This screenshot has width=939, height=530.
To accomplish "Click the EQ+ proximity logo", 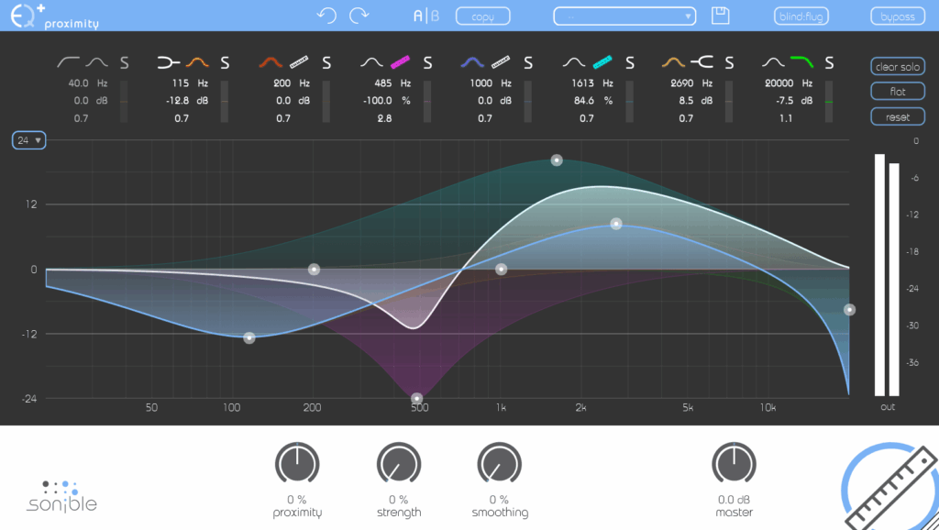I will [x=54, y=17].
